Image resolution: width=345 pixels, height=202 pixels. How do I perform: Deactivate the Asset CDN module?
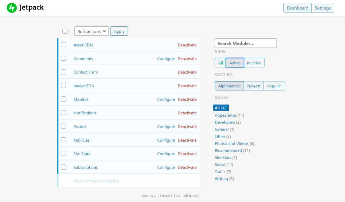point(187,45)
